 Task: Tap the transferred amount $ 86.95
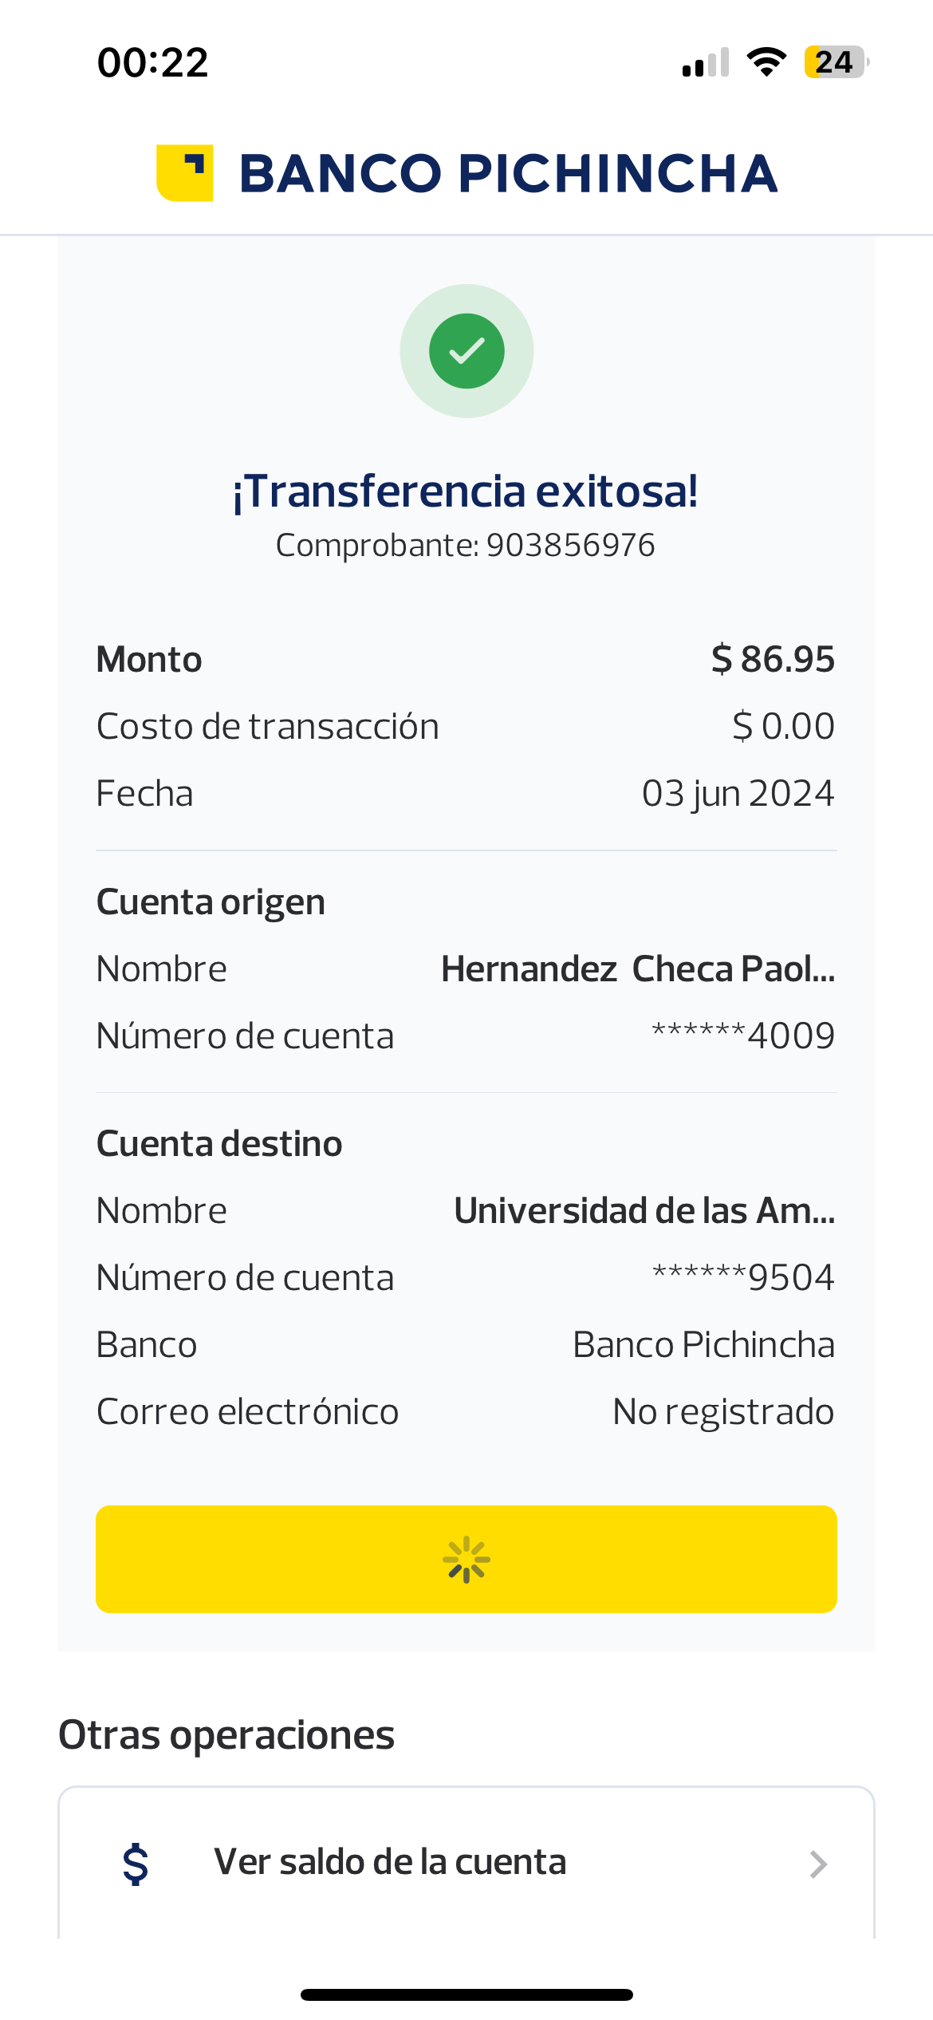pos(773,659)
